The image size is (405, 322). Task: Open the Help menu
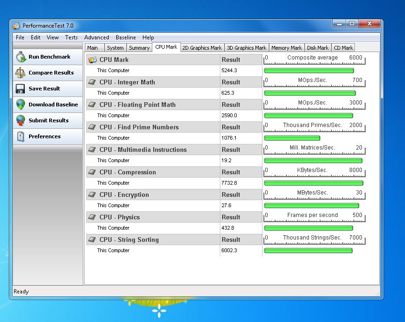point(148,37)
